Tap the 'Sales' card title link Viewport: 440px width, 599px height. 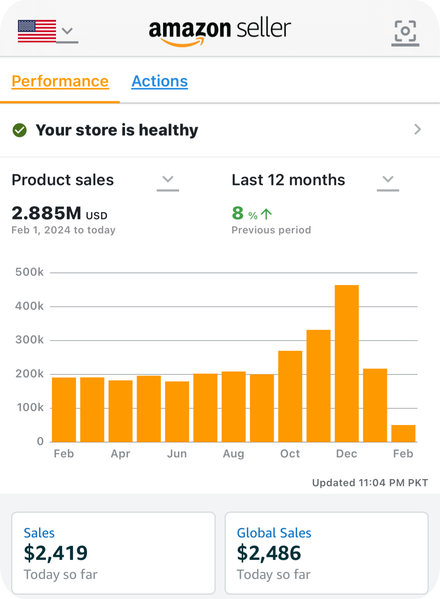click(39, 533)
